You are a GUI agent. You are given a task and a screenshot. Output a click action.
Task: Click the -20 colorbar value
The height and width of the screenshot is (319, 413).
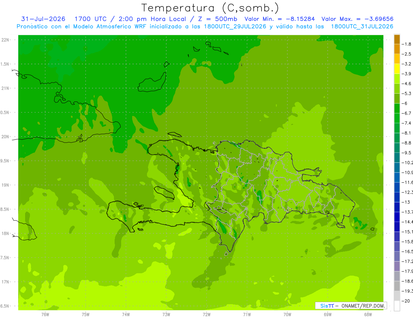coord(406,301)
